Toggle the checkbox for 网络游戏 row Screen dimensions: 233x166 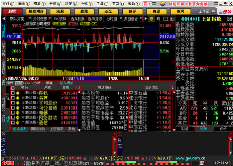click(x=13, y=117)
